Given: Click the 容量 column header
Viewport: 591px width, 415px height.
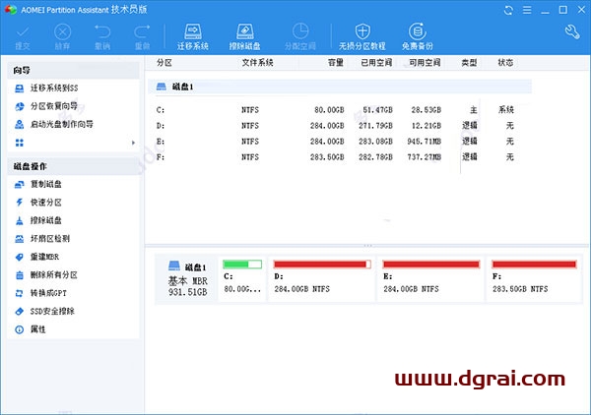Looking at the screenshot, I should click(x=336, y=62).
